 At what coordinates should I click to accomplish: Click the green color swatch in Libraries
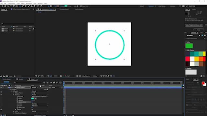(189, 46)
